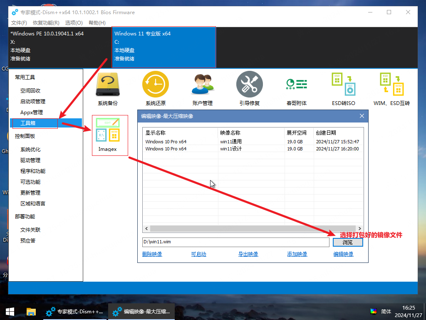
Task: Open File Explorer from the taskbar
Action: click(x=31, y=312)
